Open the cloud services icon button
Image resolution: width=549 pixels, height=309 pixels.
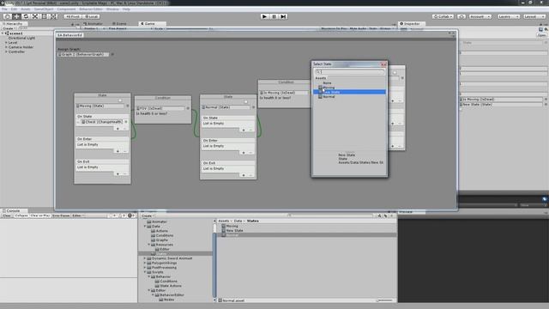(462, 16)
